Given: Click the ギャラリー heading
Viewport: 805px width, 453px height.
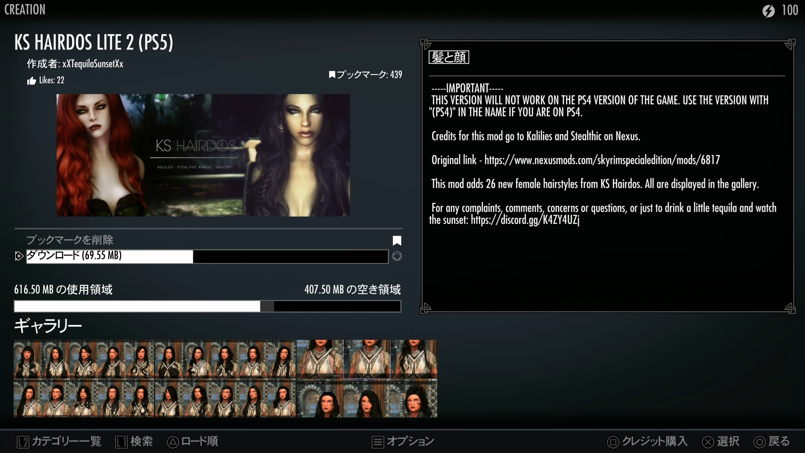Looking at the screenshot, I should [x=48, y=325].
